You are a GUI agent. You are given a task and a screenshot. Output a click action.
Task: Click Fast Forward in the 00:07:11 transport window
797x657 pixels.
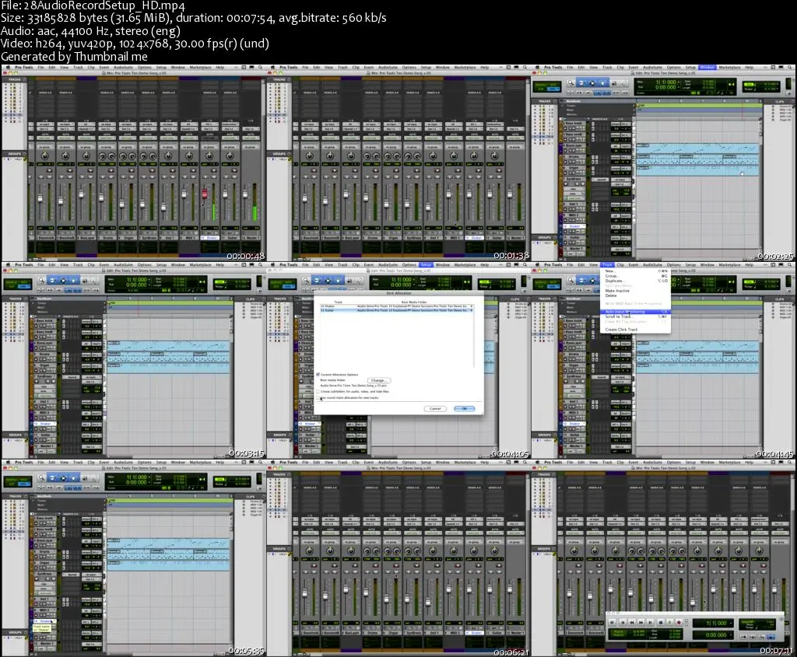pyautogui.click(x=641, y=622)
